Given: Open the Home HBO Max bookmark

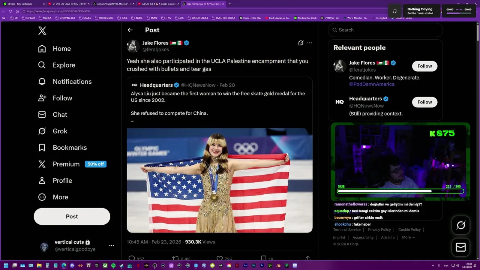Looking at the screenshot, I should [x=250, y=18].
